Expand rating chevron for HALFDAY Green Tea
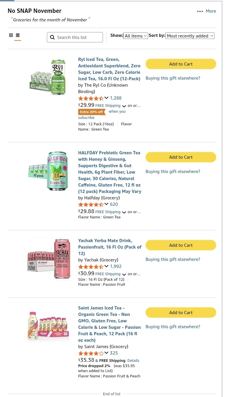The height and width of the screenshot is (397, 225). pyautogui.click(x=106, y=204)
